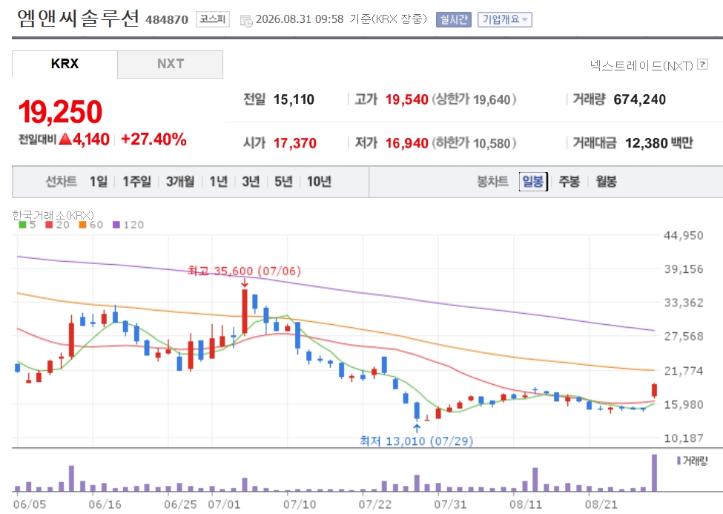Click the red up-triangle price change icon
723x514 pixels.
[65, 139]
